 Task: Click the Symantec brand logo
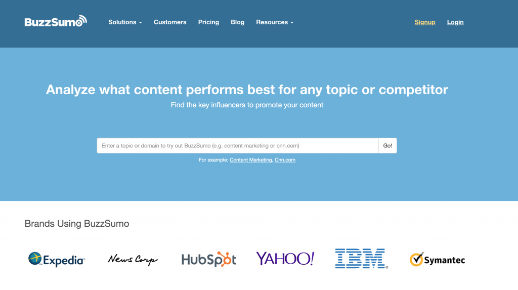click(x=437, y=259)
